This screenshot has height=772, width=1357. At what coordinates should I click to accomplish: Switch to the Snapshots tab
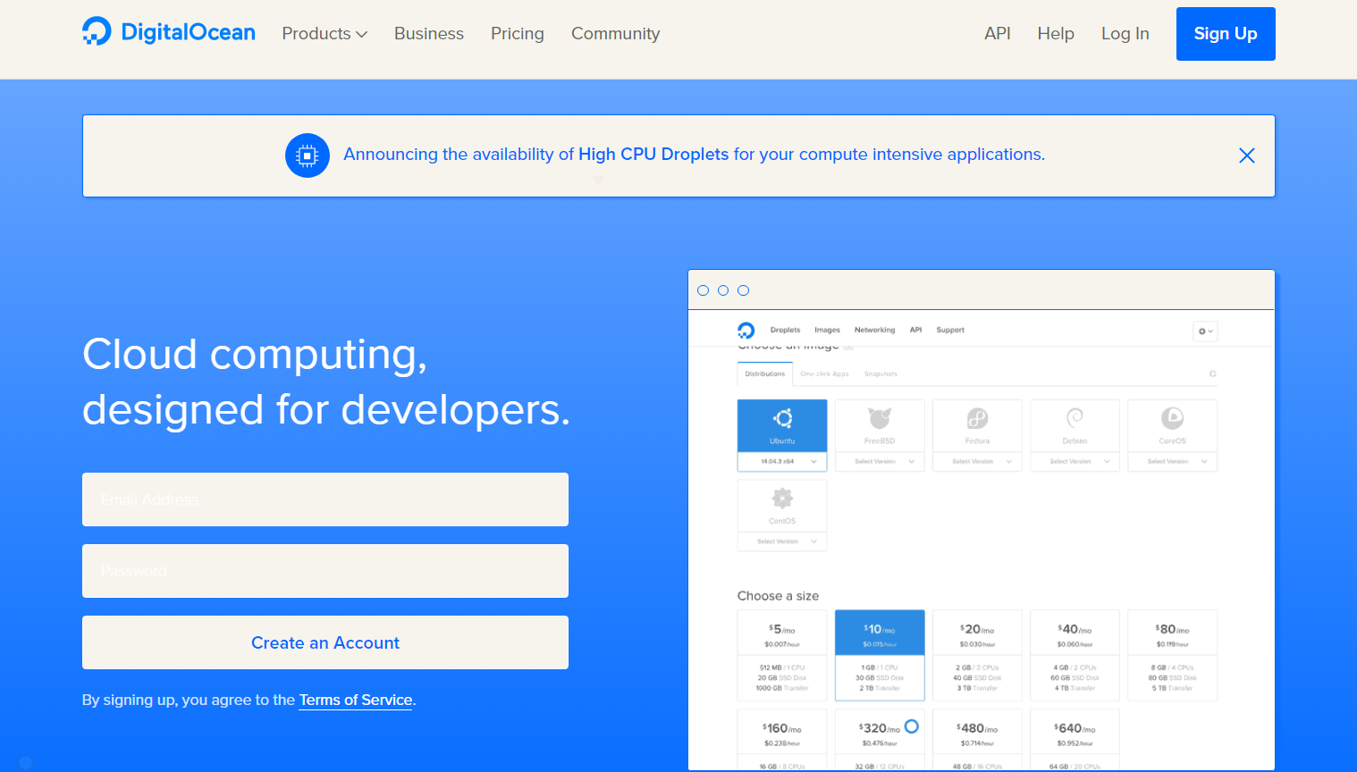pyautogui.click(x=881, y=373)
